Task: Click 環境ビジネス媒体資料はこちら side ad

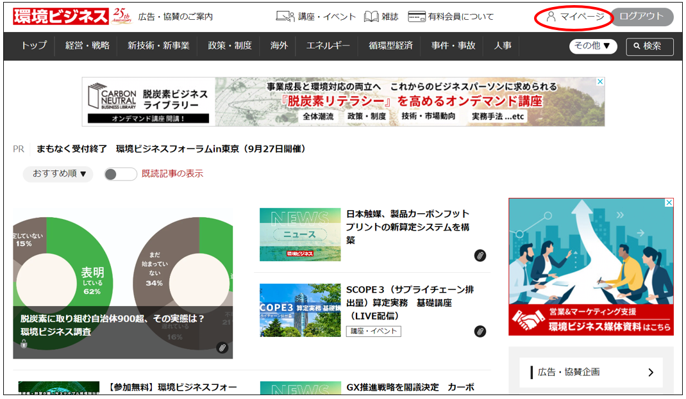Action: (591, 266)
